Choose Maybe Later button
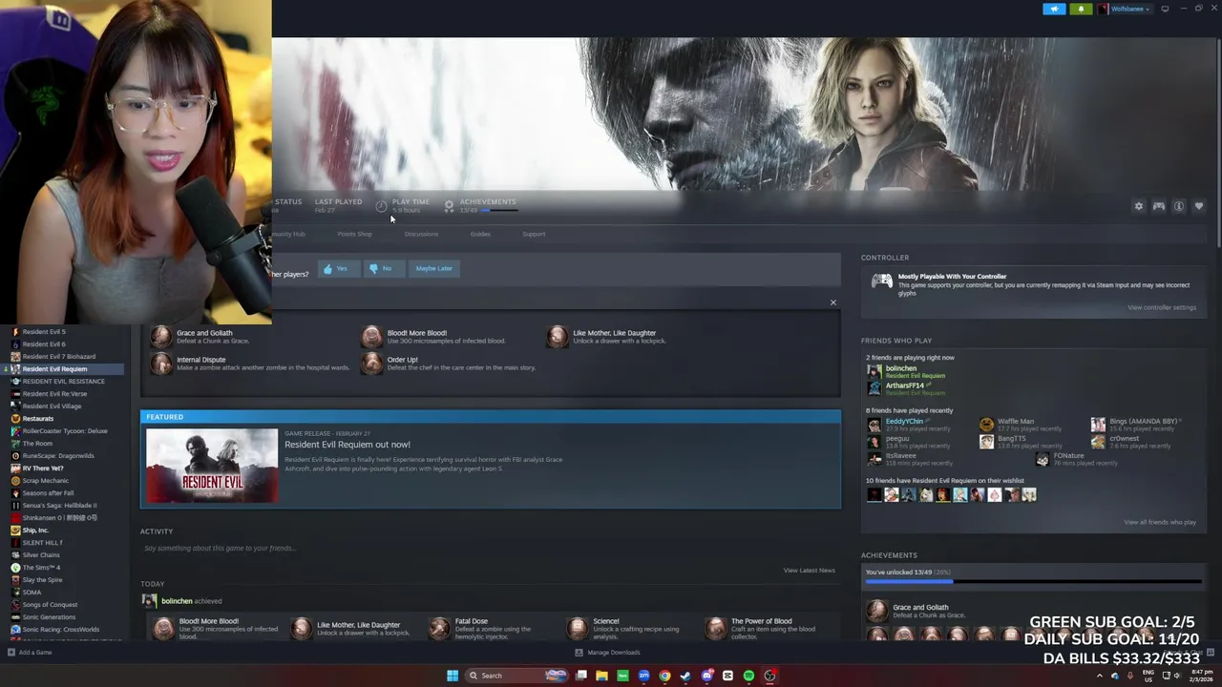Screen dimensions: 1222x687 (x=433, y=268)
